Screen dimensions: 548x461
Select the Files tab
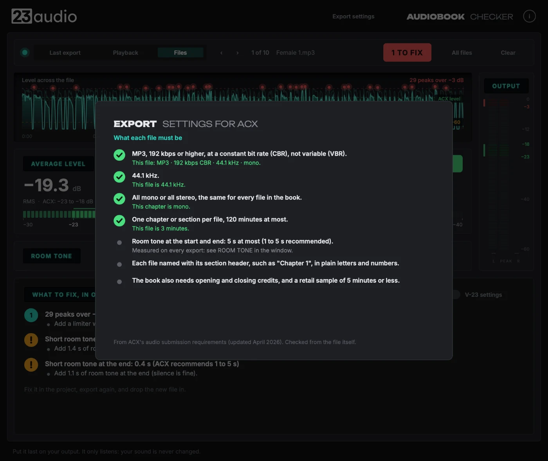(180, 53)
